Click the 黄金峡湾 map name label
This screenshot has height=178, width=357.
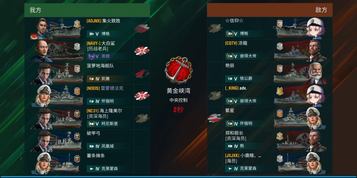(178, 91)
